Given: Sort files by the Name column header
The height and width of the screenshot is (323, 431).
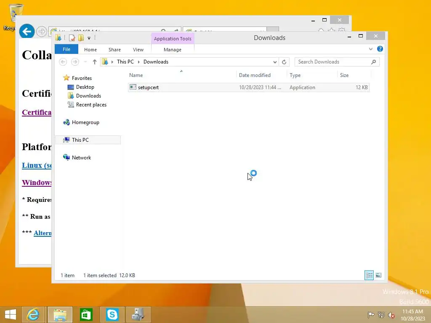Looking at the screenshot, I should pyautogui.click(x=181, y=75).
